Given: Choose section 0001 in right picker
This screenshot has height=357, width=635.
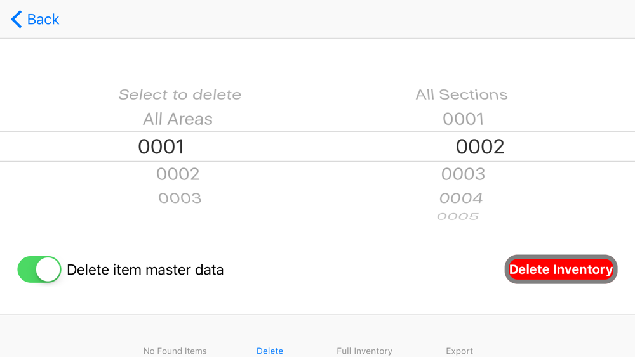Looking at the screenshot, I should 464,119.
